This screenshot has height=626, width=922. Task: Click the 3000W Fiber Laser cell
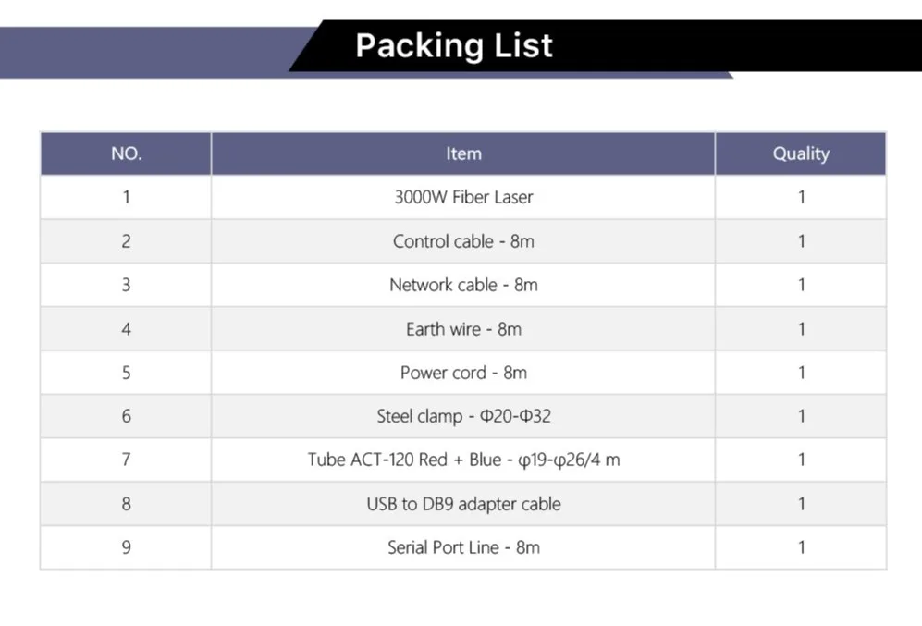[x=463, y=197]
